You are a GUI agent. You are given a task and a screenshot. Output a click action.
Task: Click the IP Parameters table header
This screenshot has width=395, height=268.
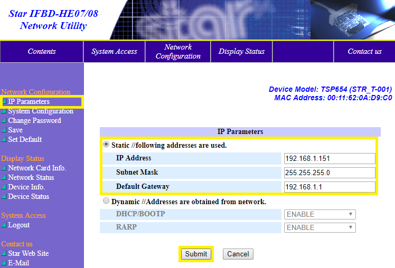point(240,131)
